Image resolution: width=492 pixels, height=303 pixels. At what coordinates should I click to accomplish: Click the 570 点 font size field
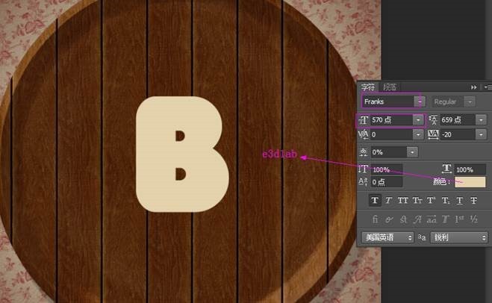390,120
